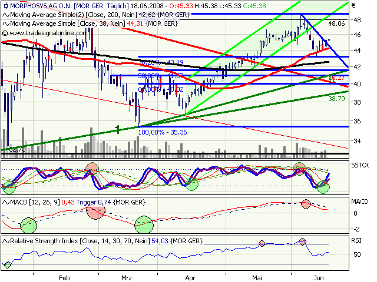Click the green RSI oversold diamond marker

(8, 265)
